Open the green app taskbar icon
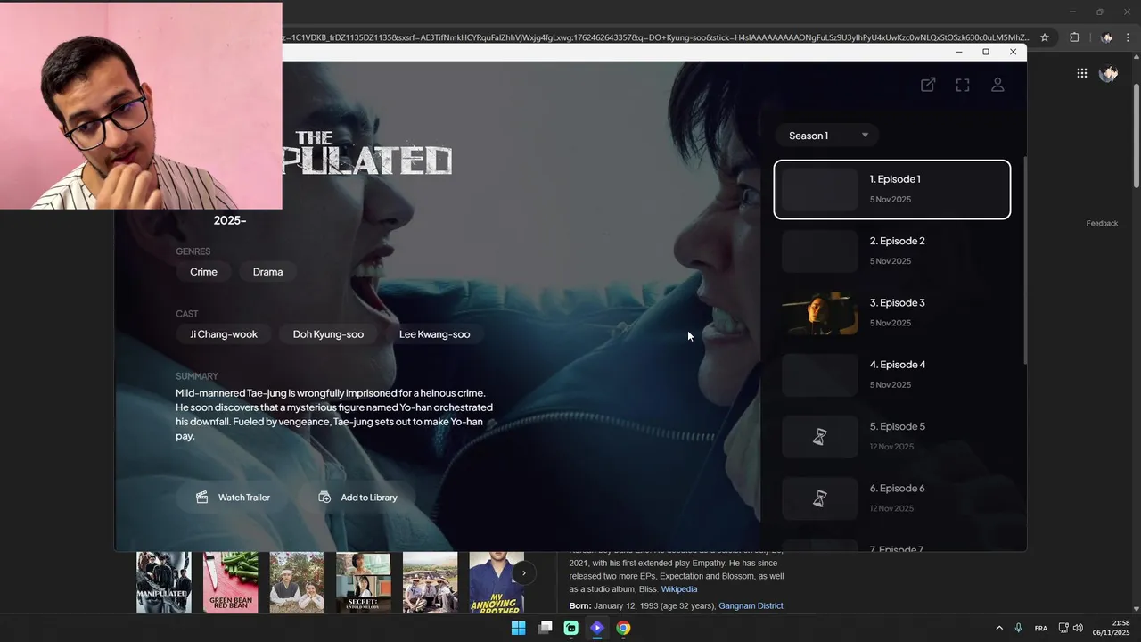The image size is (1141, 642). 570,628
